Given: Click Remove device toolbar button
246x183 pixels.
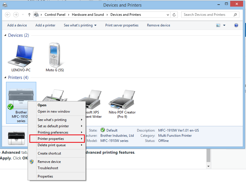Looking at the screenshot, I should [159, 25].
